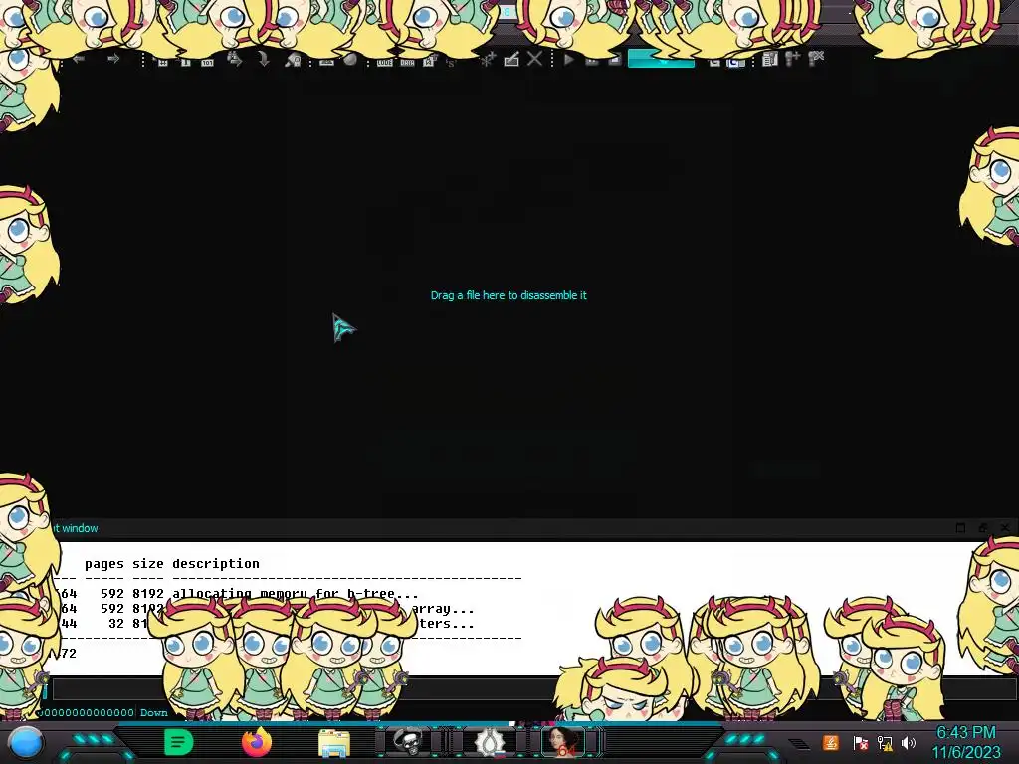
Task: Click the add breakpoint toolbar icon
Action: tap(792, 59)
